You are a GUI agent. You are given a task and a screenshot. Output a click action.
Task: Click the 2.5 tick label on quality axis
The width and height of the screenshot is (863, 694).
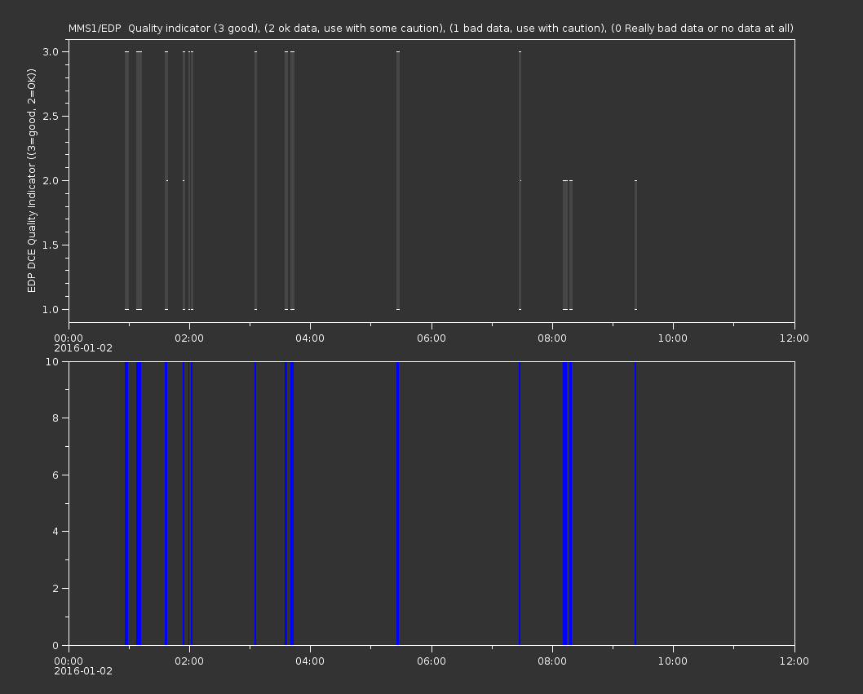click(x=51, y=116)
